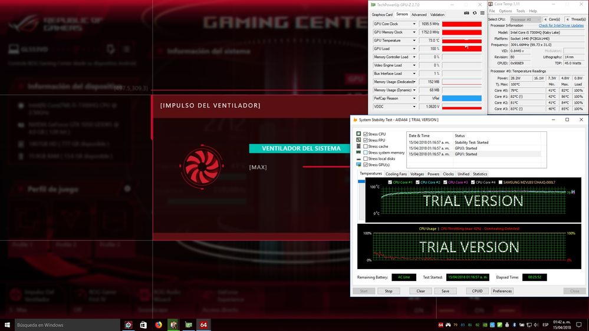Open GPU Temperature sensor dropdown
The image size is (589, 331).
tap(414, 41)
